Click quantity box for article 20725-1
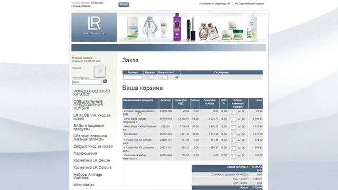Screen dimensions: 338x190 click(x=233, y=127)
